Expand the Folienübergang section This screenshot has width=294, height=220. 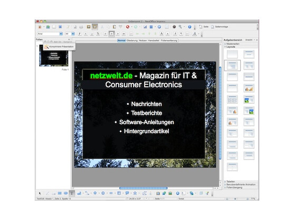[241, 187]
